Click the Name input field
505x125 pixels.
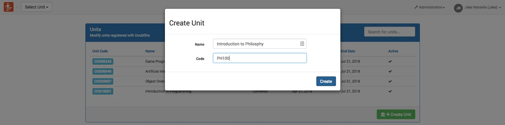coord(260,44)
